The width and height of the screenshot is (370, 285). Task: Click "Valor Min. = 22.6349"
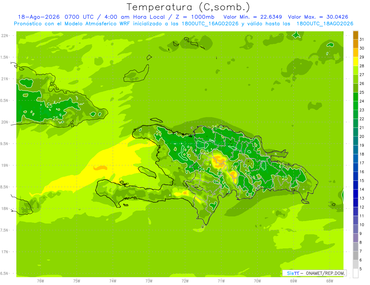(x=253, y=17)
